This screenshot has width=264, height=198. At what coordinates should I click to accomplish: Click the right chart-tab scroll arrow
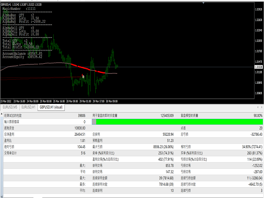(262, 107)
